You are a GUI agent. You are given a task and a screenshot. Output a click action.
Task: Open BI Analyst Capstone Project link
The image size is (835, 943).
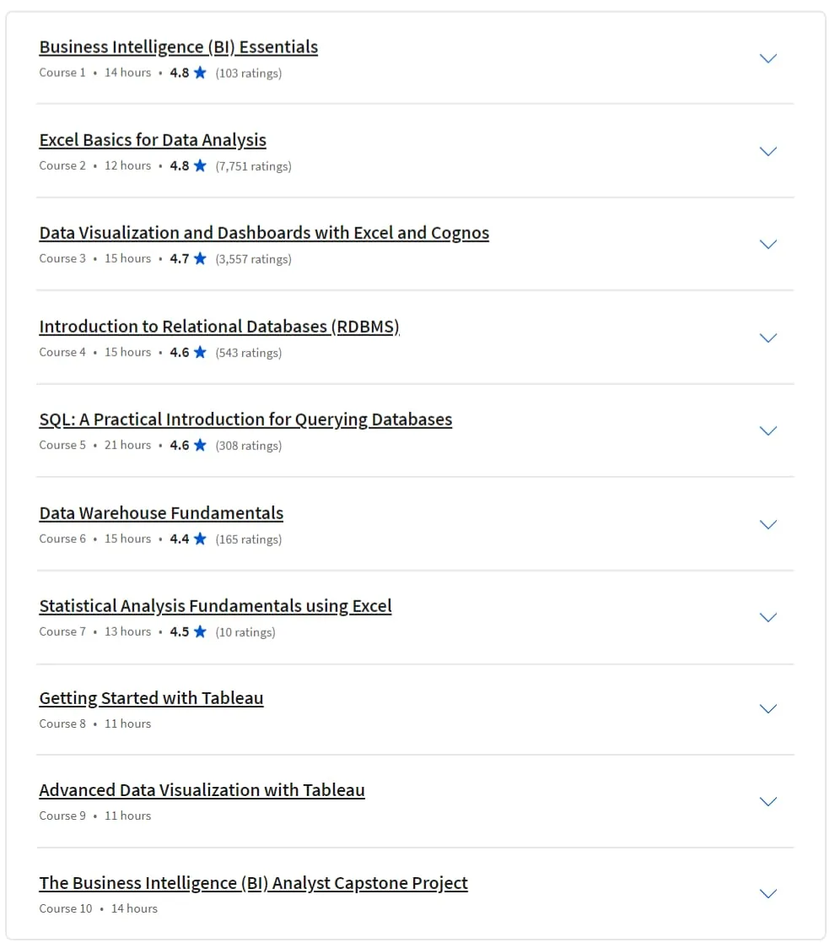254,883
